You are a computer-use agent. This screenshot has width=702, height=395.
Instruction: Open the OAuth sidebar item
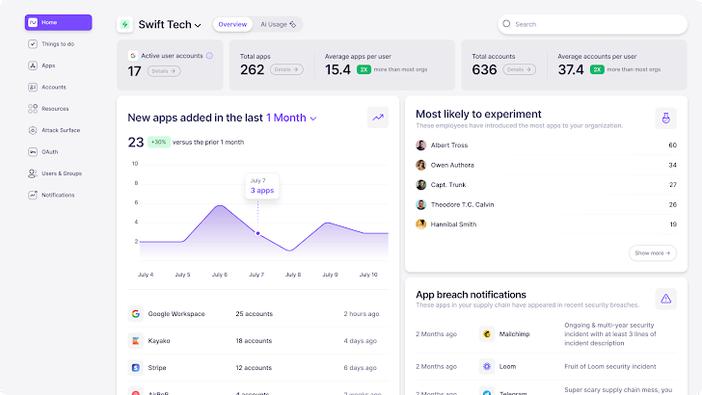(49, 151)
